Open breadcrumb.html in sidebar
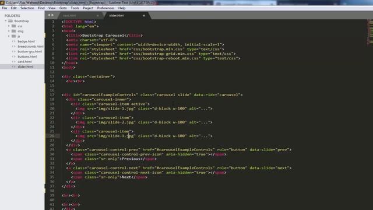The width and height of the screenshot is (373, 210). tap(30, 46)
